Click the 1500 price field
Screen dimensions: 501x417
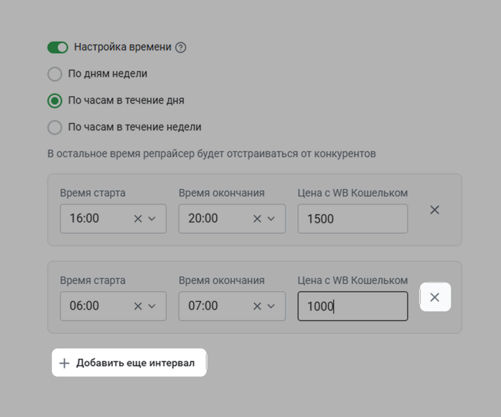click(x=352, y=219)
